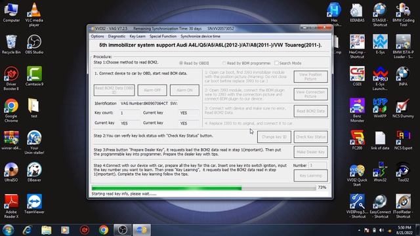Switch to OBS Studio taskbar button
The width and height of the screenshot is (420, 236).
tap(123, 230)
